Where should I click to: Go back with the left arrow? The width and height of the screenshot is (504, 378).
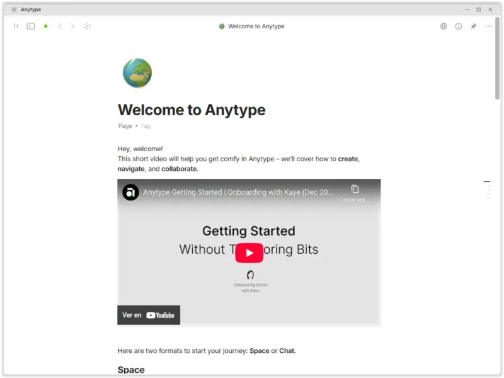[x=60, y=26]
